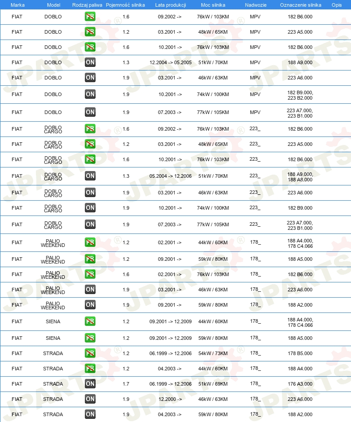The width and height of the screenshot is (351, 422).
Task: Click the Oznaczenie silnika column header
Action: point(300,5)
